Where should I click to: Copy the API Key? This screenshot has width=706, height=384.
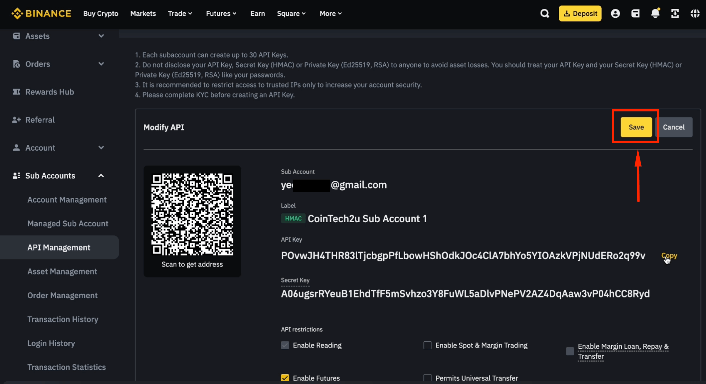click(x=669, y=256)
